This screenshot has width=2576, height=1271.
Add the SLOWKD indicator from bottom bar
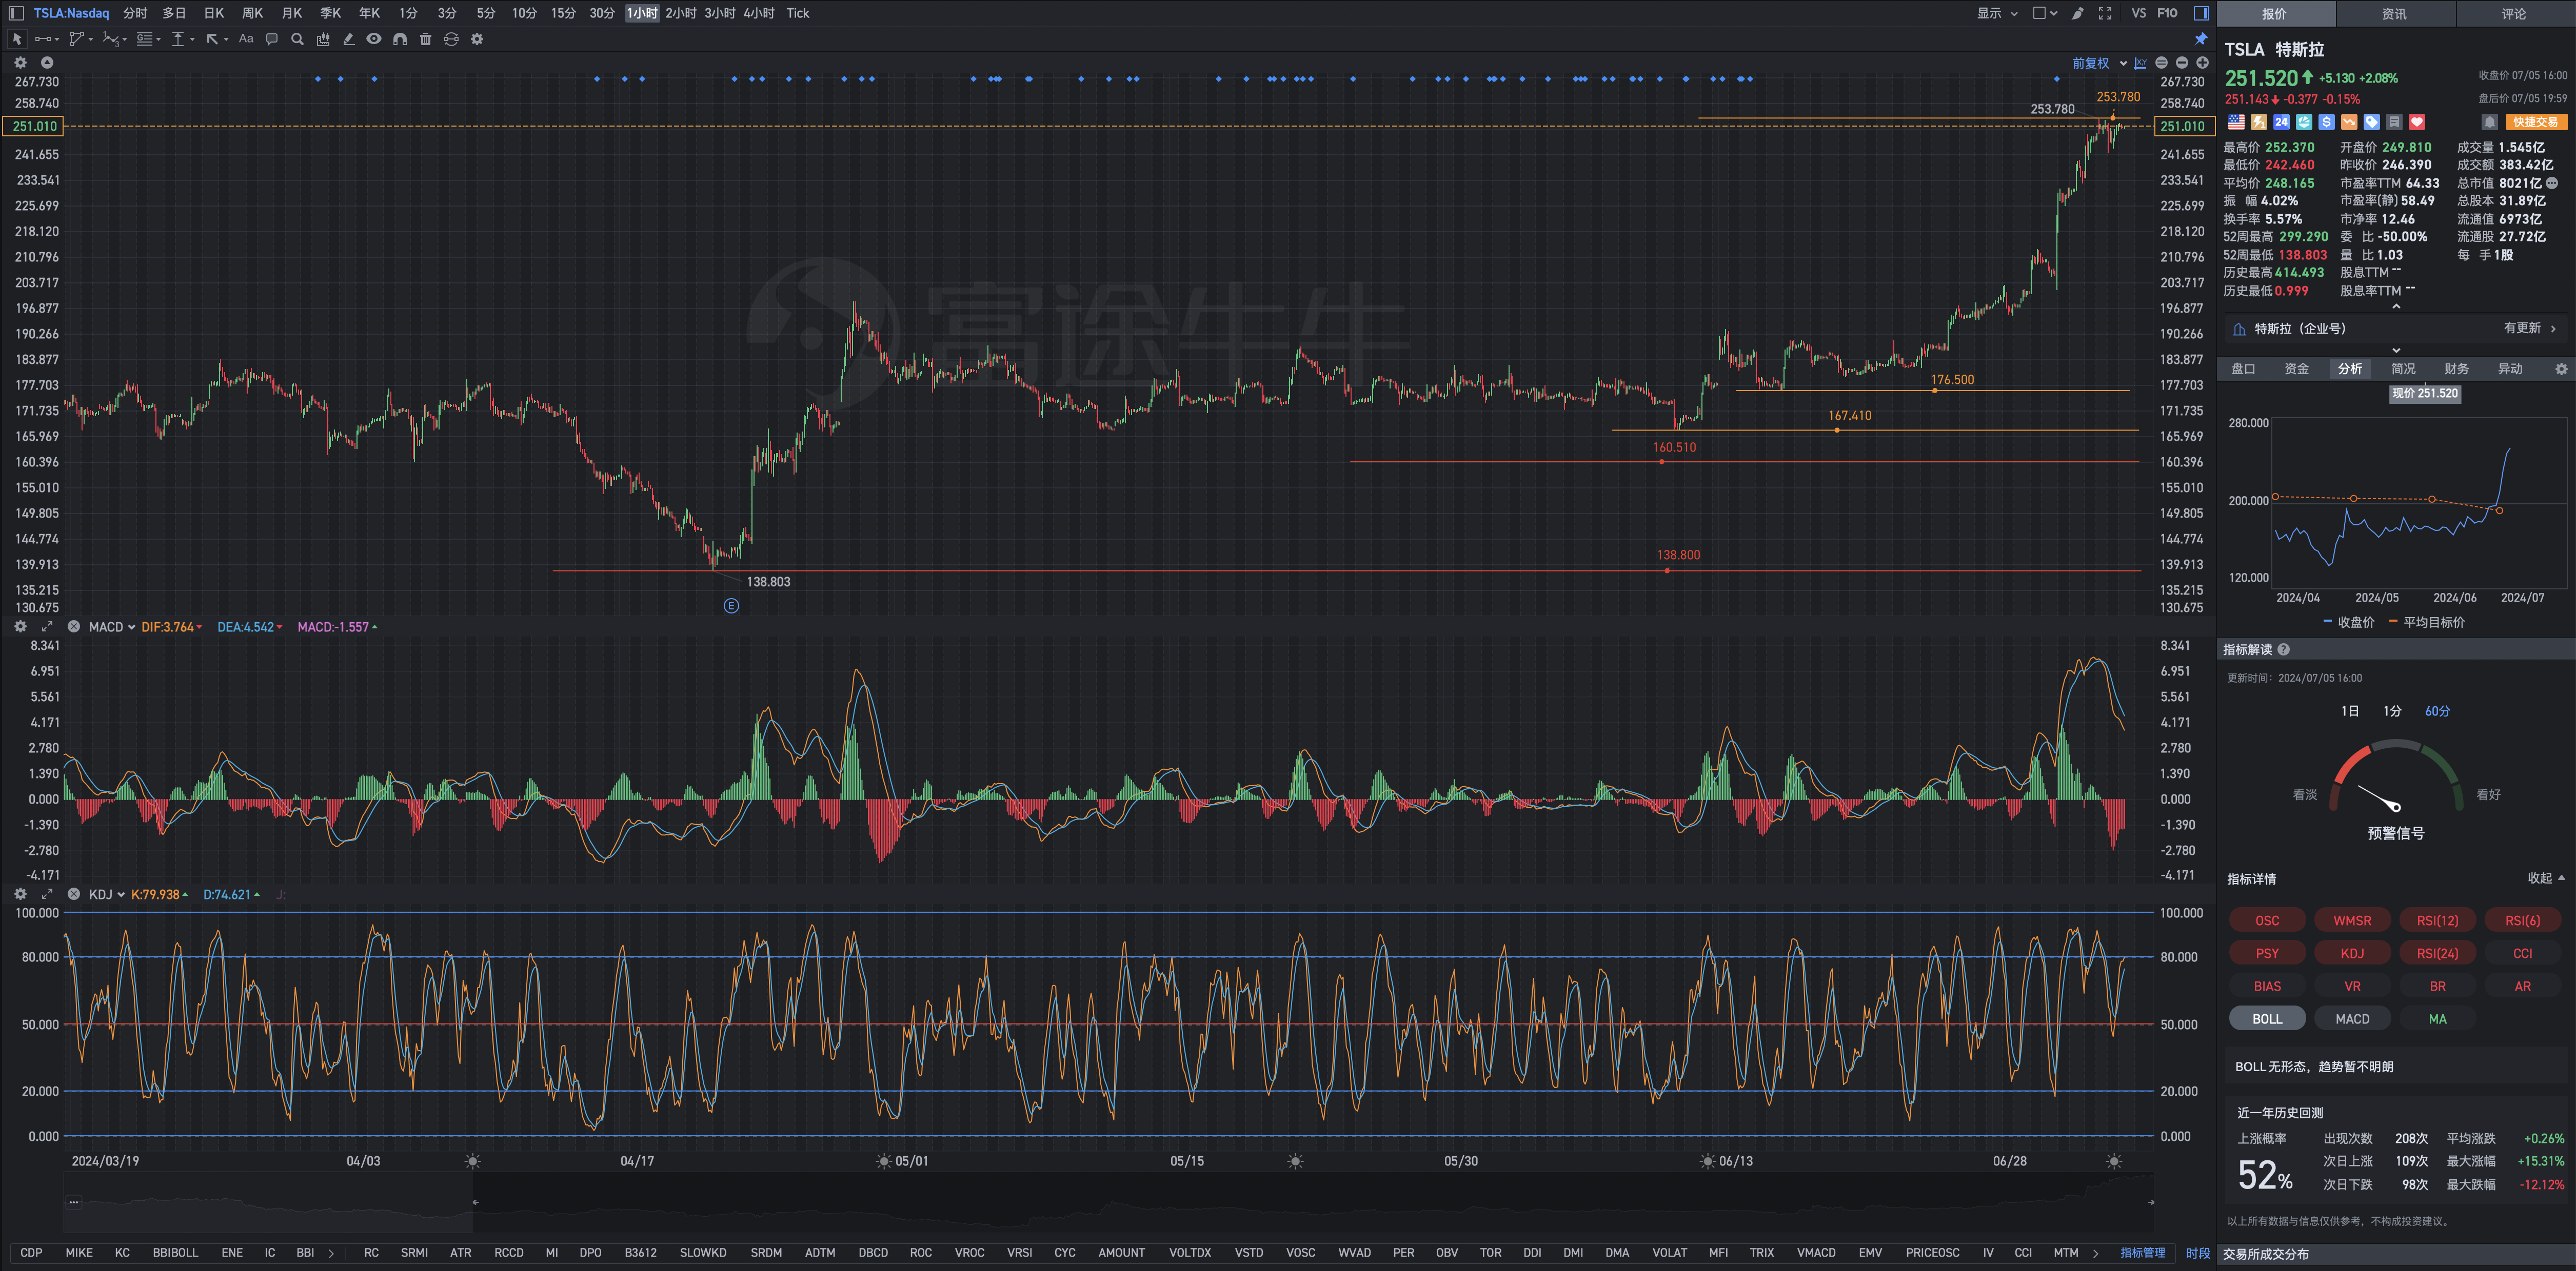click(x=703, y=1253)
